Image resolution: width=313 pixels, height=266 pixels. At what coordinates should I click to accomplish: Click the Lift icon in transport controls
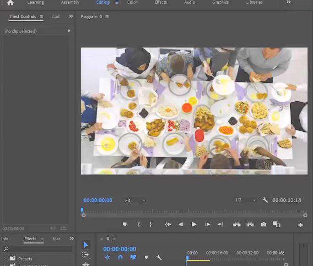(x=237, y=224)
